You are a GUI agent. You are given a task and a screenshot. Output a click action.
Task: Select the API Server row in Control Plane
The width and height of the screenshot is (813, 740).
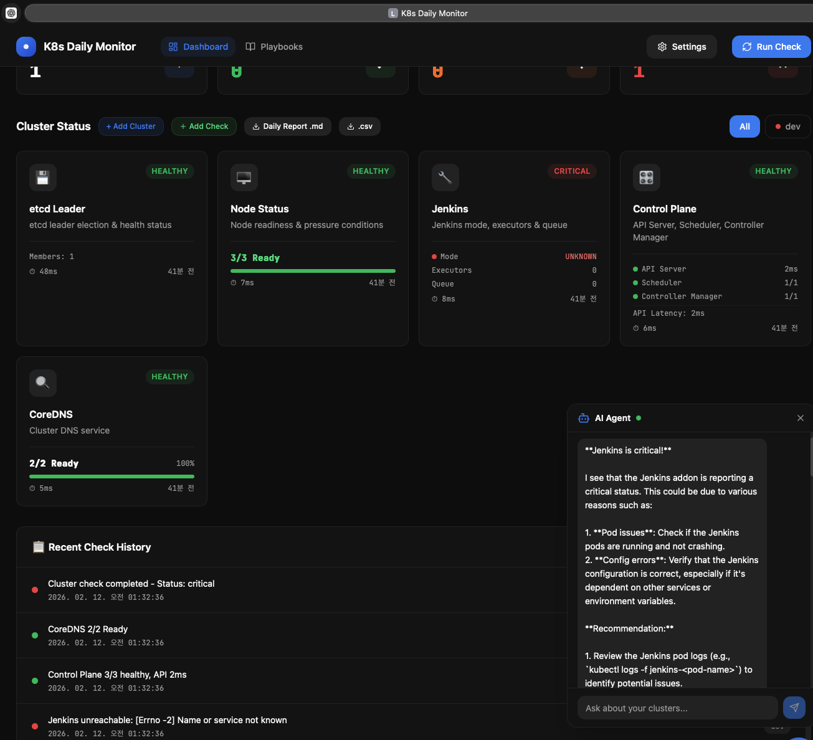(715, 269)
